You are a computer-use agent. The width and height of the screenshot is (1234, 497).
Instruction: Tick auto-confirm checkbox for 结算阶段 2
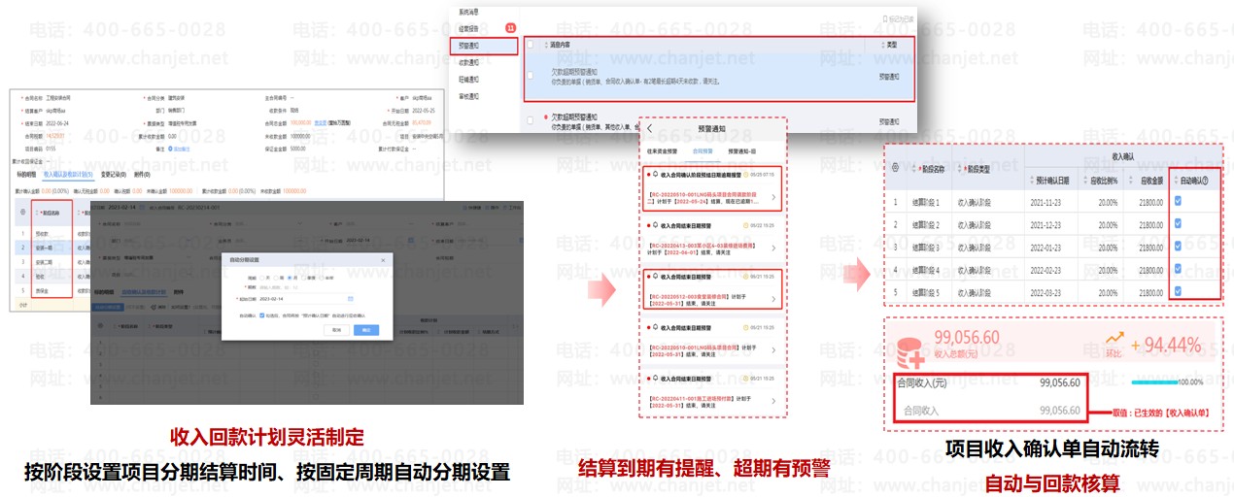[1179, 224]
